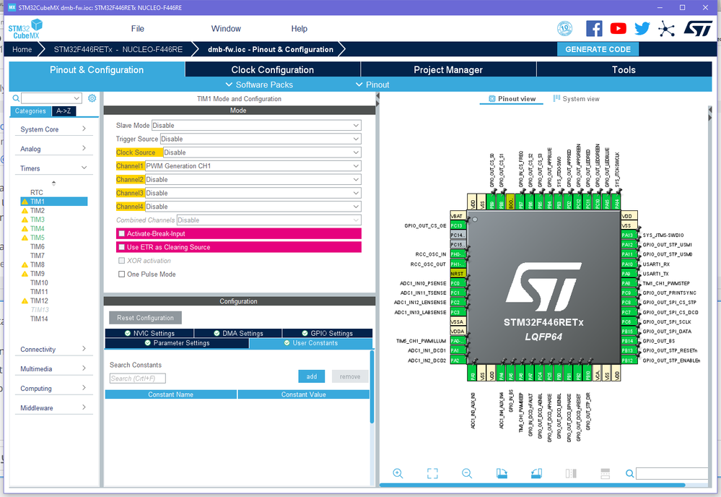Expand the Analog category
The image size is (721, 497).
53,149
